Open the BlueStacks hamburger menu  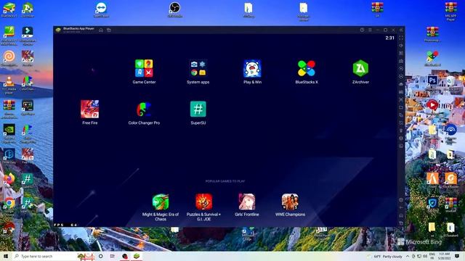tap(370, 30)
